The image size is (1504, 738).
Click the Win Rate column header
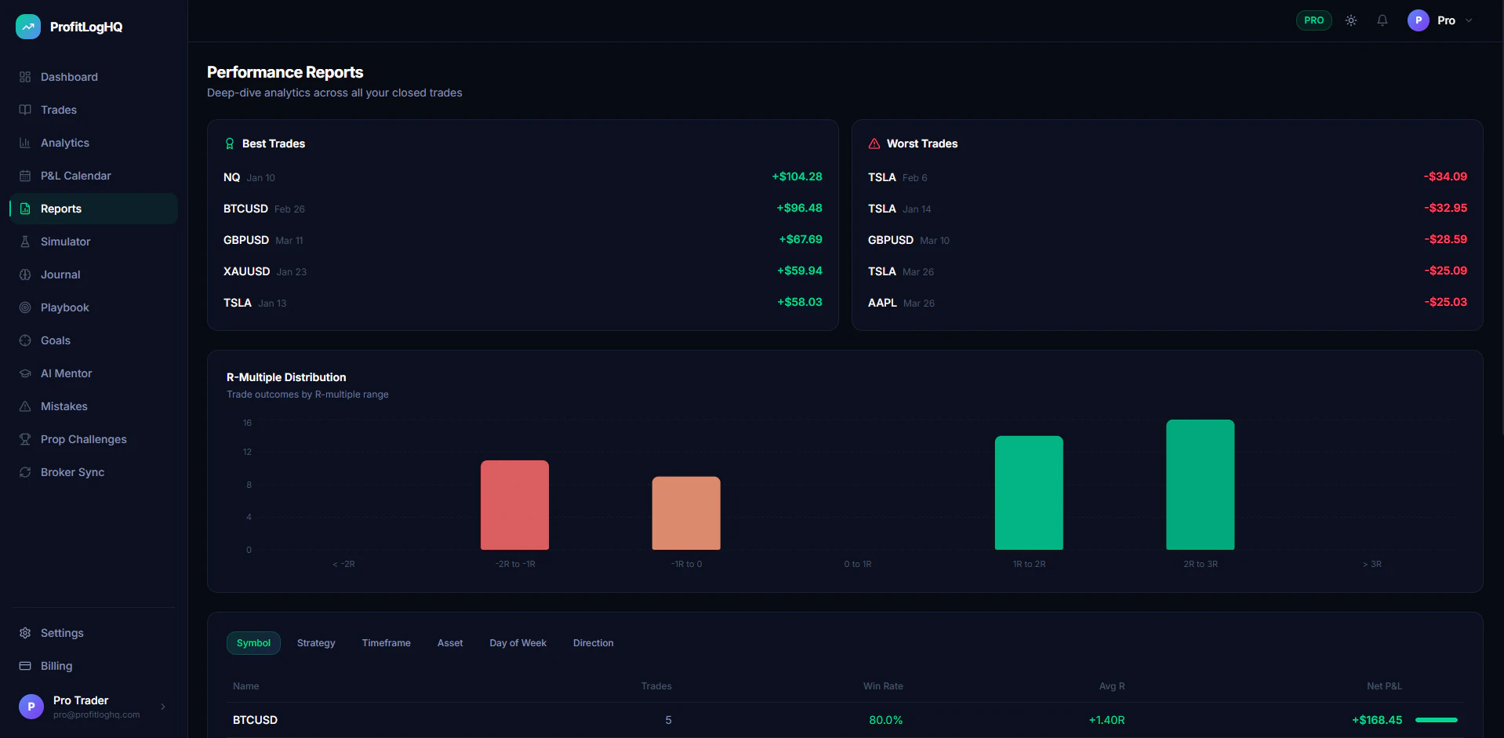pyautogui.click(x=883, y=686)
